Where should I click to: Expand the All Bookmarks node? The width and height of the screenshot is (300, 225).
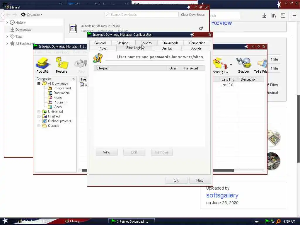click(x=7, y=43)
